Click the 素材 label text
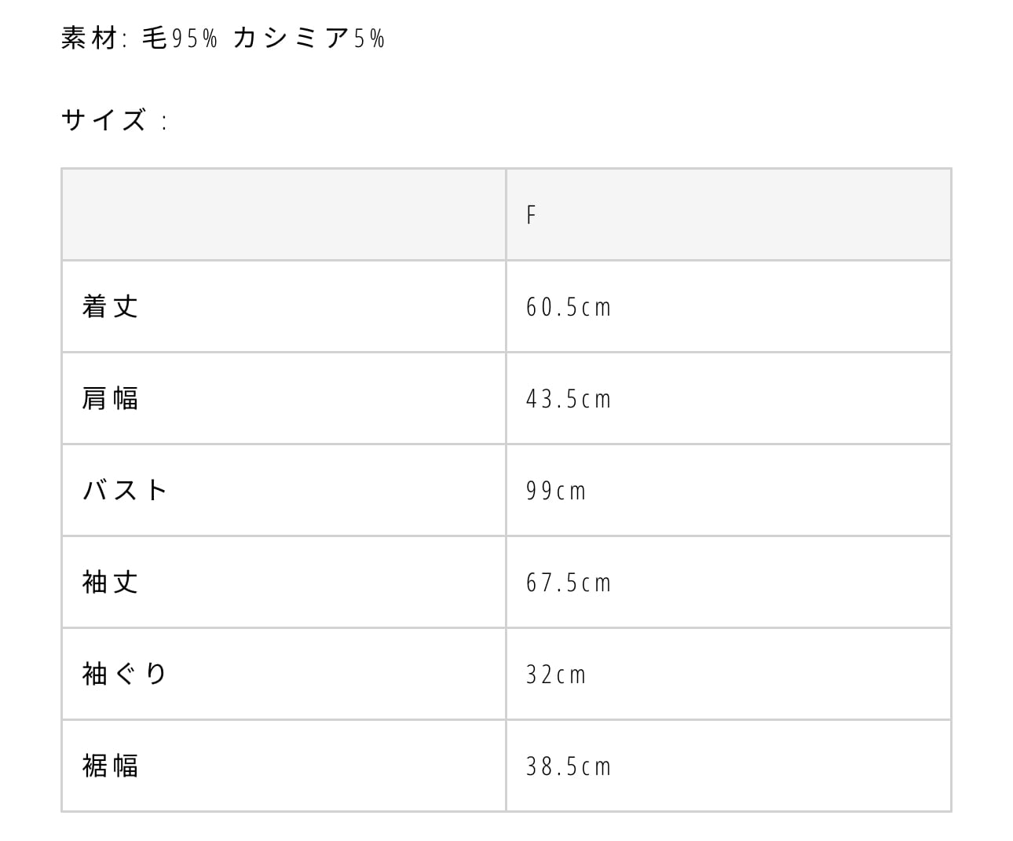The height and width of the screenshot is (841, 1013). pyautogui.click(x=89, y=38)
